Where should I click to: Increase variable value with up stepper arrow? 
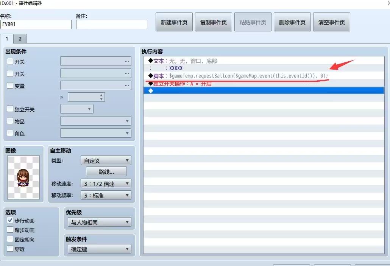tap(101, 95)
